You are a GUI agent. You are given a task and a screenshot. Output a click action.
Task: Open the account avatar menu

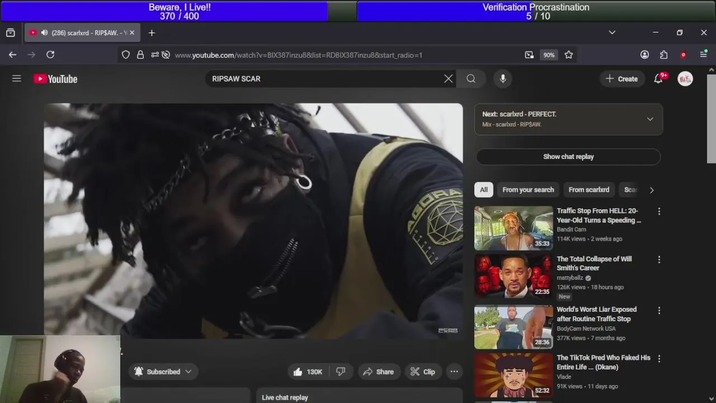[x=685, y=79]
